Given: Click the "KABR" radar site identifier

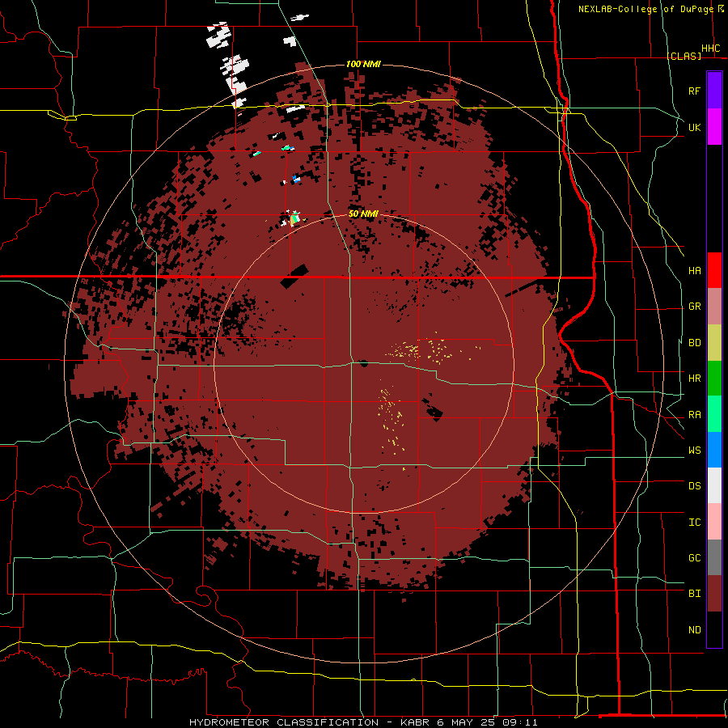Looking at the screenshot, I should pyautogui.click(x=415, y=722).
